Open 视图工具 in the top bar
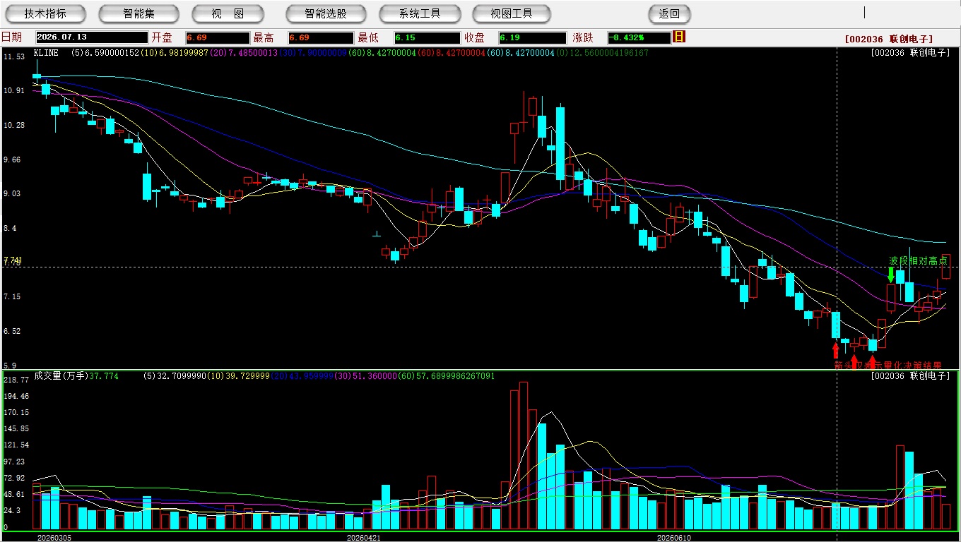 pos(512,13)
